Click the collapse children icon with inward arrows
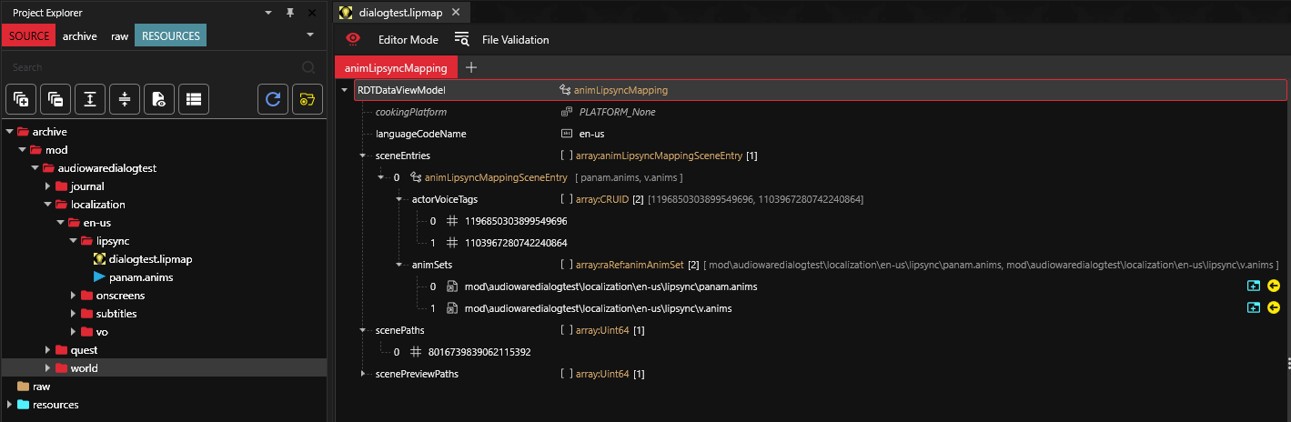This screenshot has width=1291, height=422. (x=125, y=99)
